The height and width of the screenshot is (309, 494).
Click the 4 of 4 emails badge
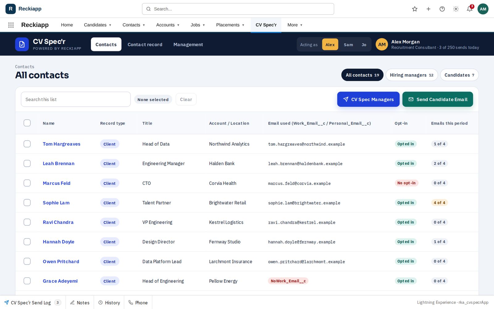(439, 203)
